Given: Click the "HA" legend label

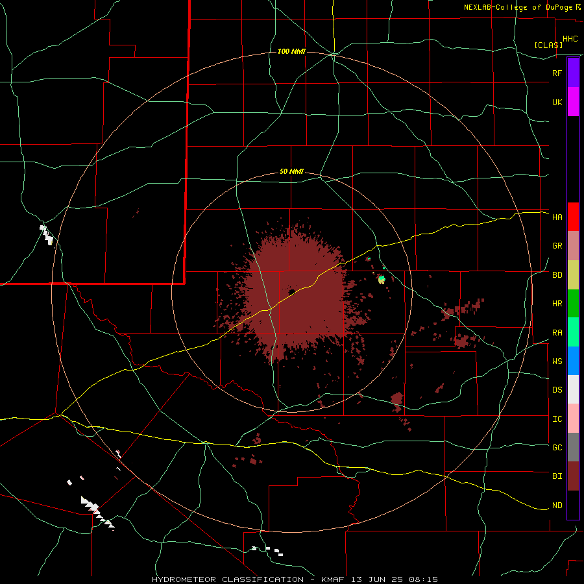Looking at the screenshot, I should tap(557, 217).
